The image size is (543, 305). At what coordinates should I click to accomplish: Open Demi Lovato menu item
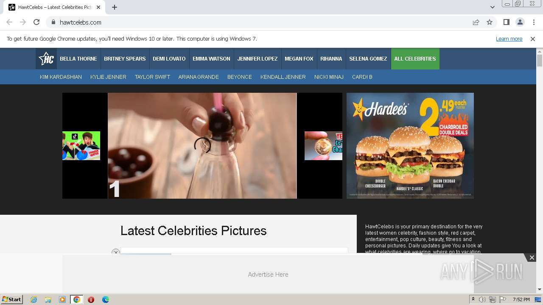169,59
